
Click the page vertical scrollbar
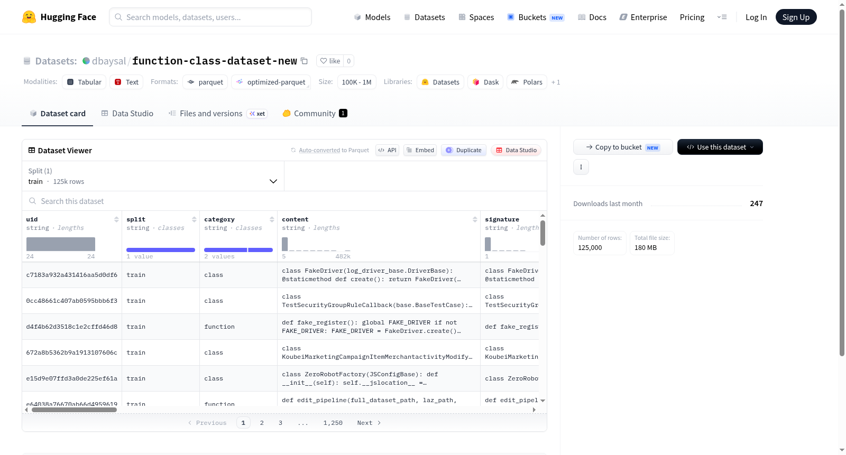pyautogui.click(x=842, y=182)
